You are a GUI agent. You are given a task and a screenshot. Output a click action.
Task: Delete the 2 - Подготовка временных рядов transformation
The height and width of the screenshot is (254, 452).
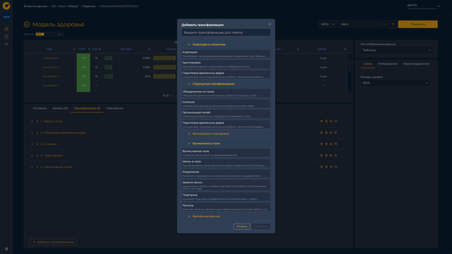point(336,133)
